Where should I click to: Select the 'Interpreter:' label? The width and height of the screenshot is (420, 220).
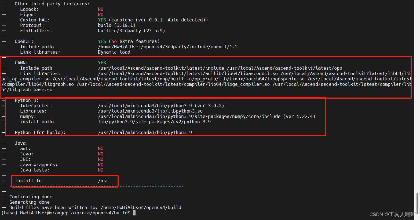click(36, 106)
